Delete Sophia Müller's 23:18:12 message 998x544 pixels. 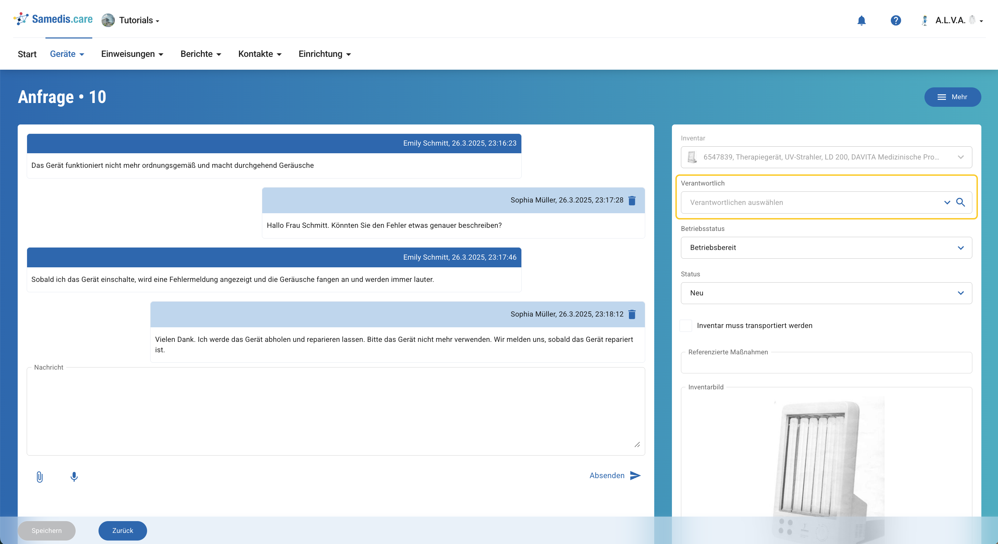[x=632, y=314]
